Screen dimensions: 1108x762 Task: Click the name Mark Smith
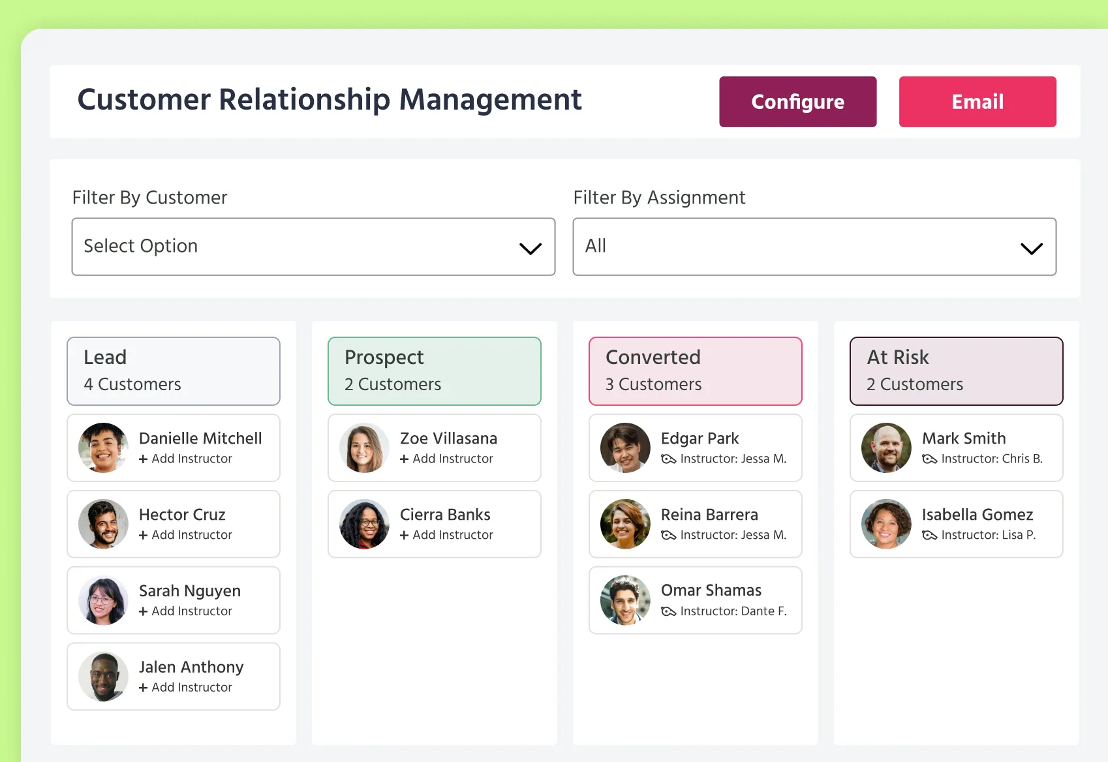pyautogui.click(x=964, y=438)
